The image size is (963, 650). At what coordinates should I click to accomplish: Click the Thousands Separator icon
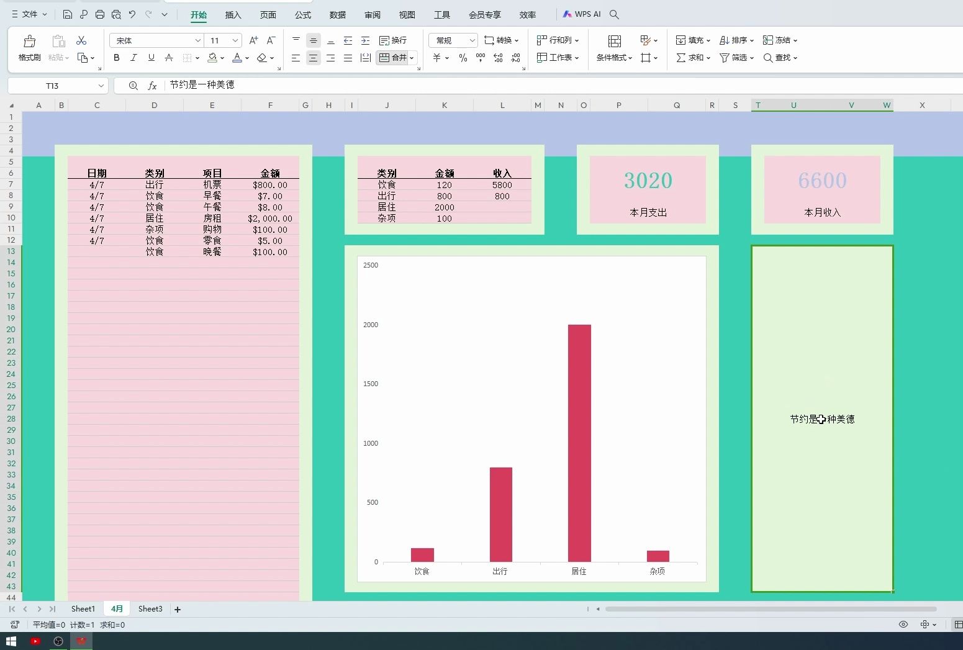point(481,58)
